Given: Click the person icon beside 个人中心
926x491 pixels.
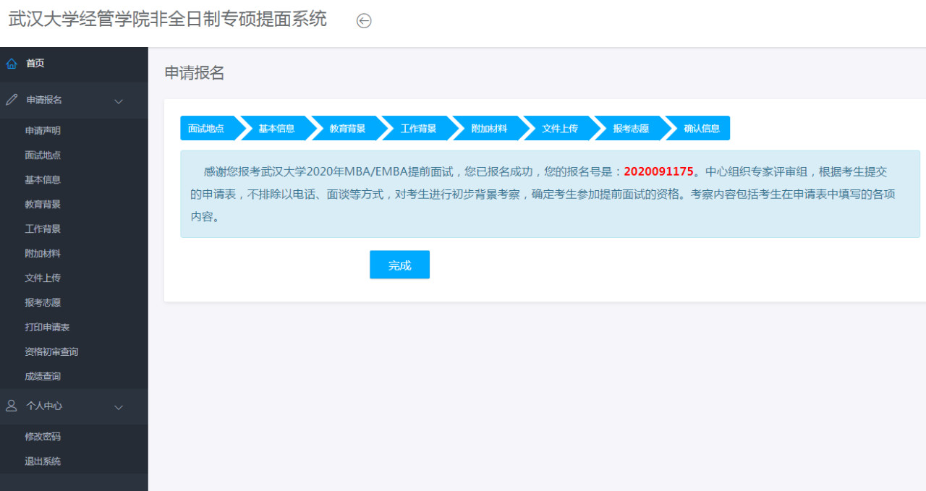Looking at the screenshot, I should pos(12,406).
